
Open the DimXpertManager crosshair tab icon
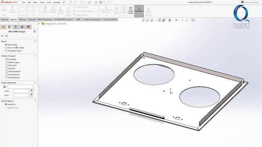pyautogui.click(x=22, y=27)
